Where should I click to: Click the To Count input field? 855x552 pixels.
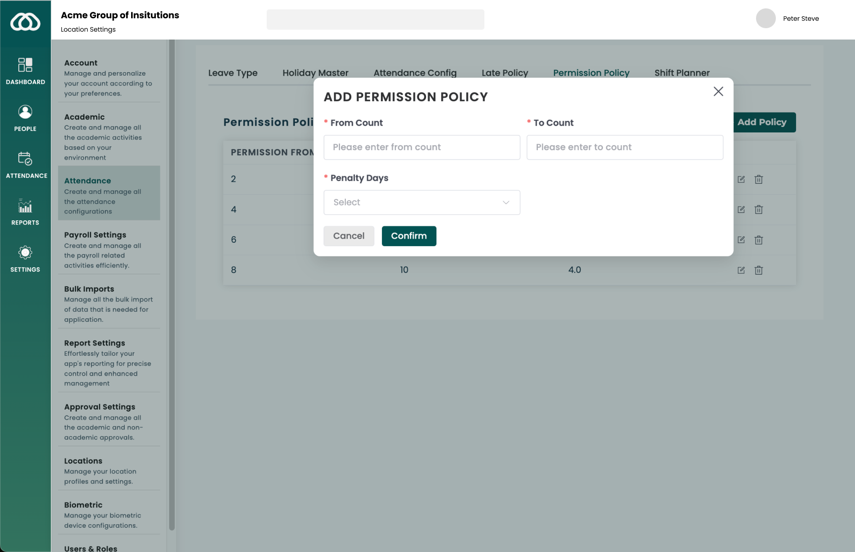pyautogui.click(x=624, y=147)
